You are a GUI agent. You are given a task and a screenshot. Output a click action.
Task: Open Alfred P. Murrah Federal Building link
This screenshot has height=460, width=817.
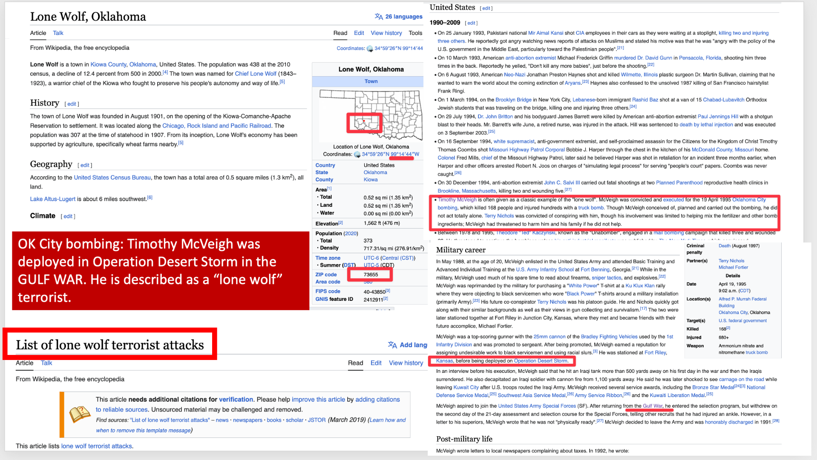[x=742, y=303]
